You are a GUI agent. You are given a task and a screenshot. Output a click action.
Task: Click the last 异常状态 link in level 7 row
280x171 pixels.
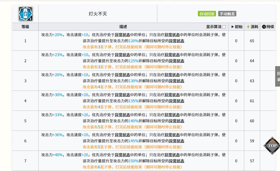pos(177,161)
